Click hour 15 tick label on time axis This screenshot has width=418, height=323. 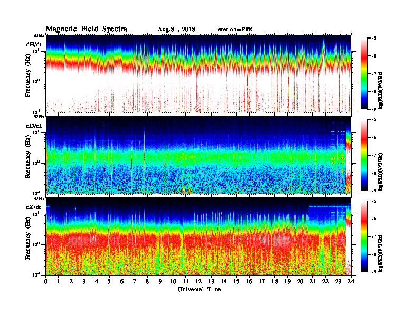(236, 281)
